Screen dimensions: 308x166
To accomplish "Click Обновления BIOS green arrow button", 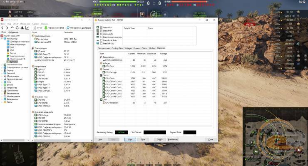I will tap(54, 28).
